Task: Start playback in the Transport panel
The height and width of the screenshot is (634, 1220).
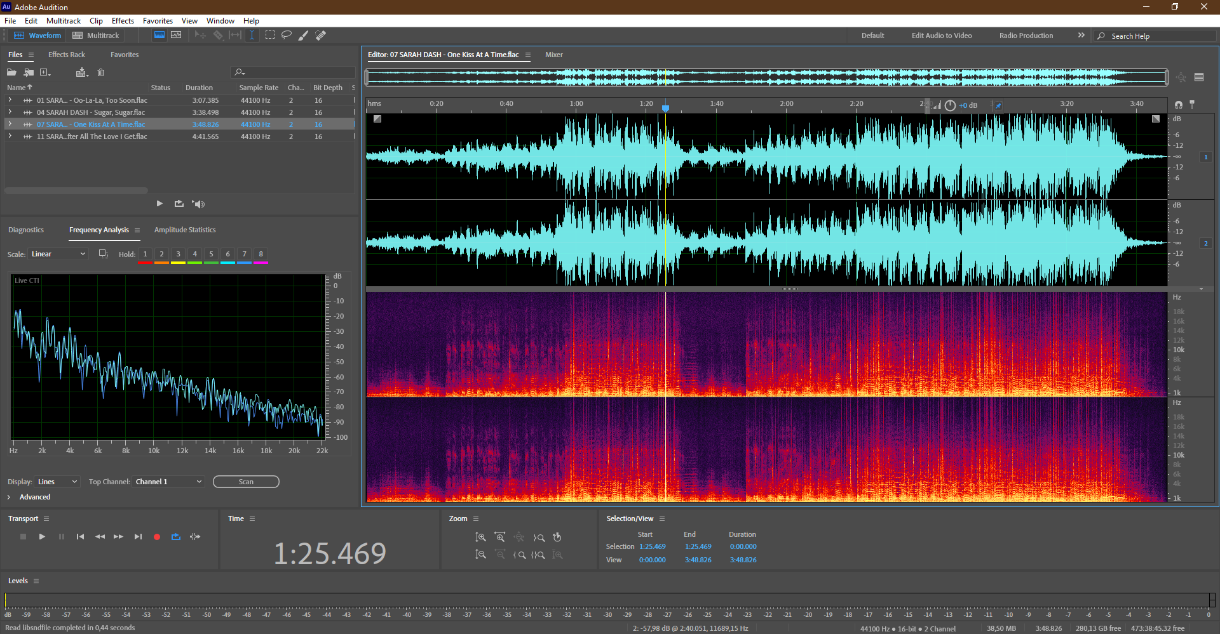Action: click(42, 537)
